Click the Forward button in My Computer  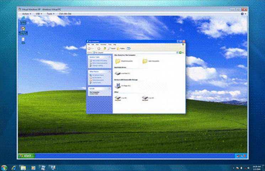click(99, 49)
